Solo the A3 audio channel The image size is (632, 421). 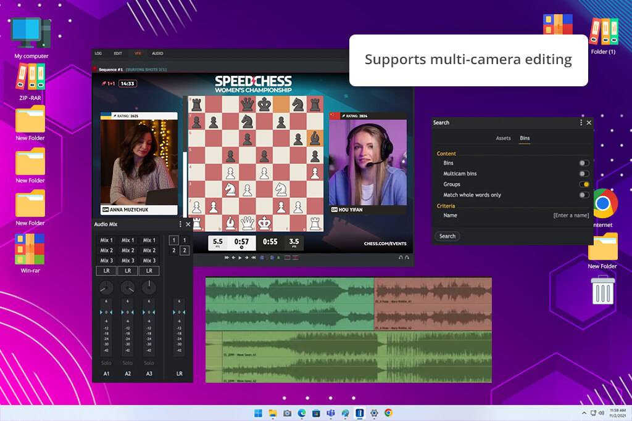point(149,363)
